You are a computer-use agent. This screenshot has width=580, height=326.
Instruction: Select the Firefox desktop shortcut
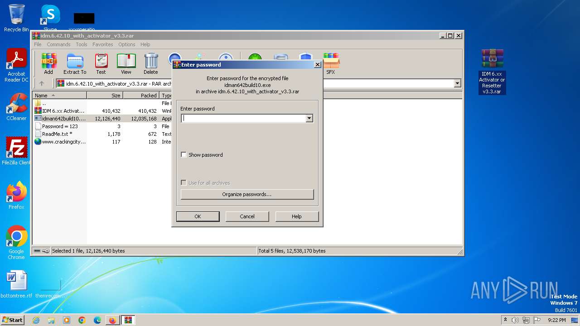(16, 195)
